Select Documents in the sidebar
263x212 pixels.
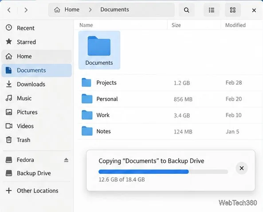tap(36, 70)
